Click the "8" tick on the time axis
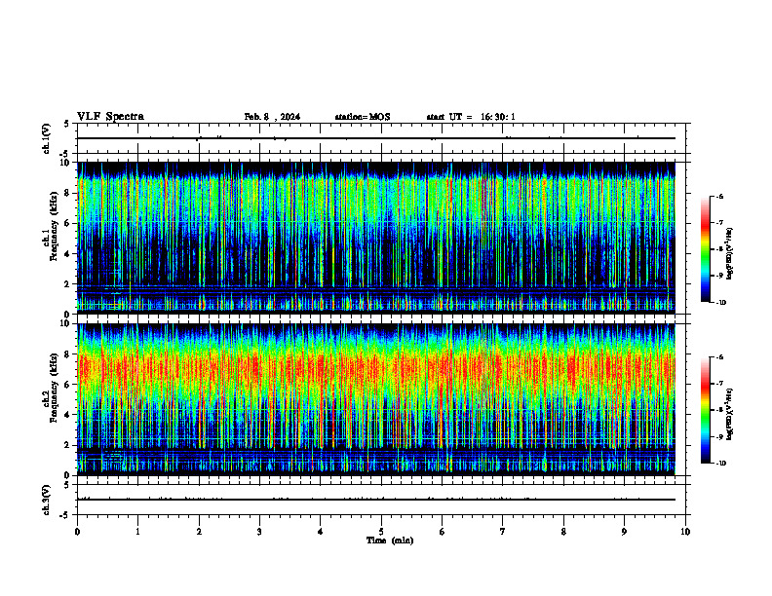This screenshot has height=596, width=772. pos(563,532)
